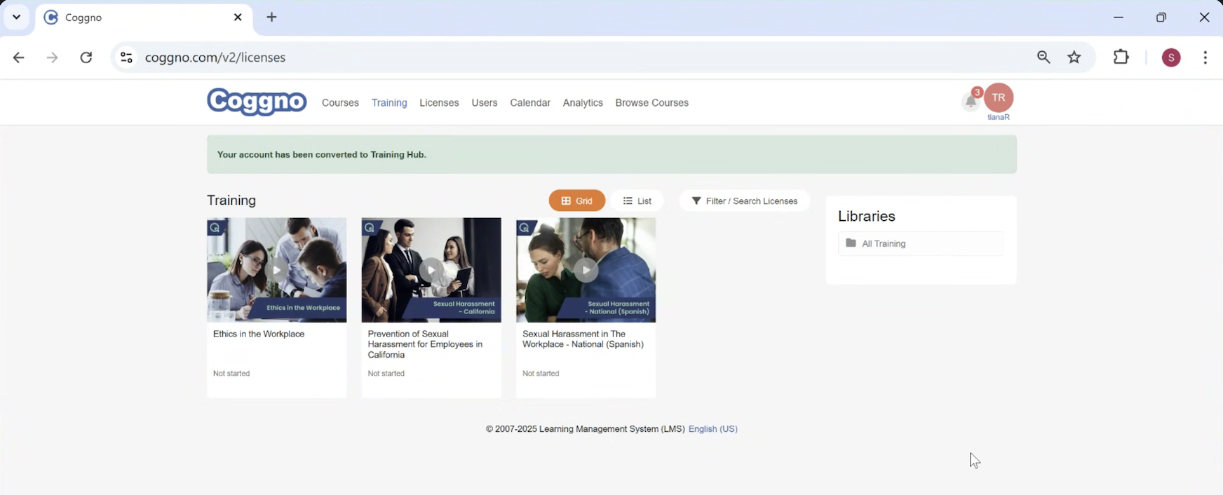Go to the Licenses menu
This screenshot has width=1223, height=495.
click(439, 102)
